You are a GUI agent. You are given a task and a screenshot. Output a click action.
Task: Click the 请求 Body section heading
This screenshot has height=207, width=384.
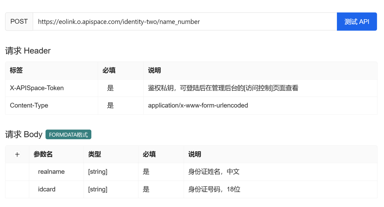(24, 135)
